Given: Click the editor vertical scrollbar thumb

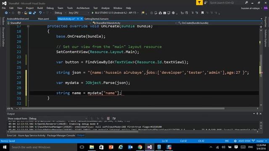Looking at the screenshot, I should pyautogui.click(x=261, y=66).
